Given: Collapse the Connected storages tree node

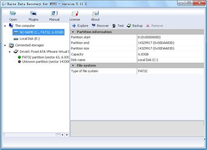Looking at the screenshot, I should [x=5, y=46].
